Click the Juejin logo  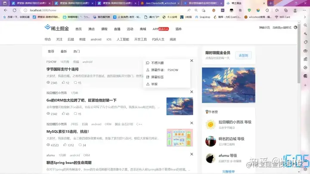pyautogui.click(x=56, y=28)
